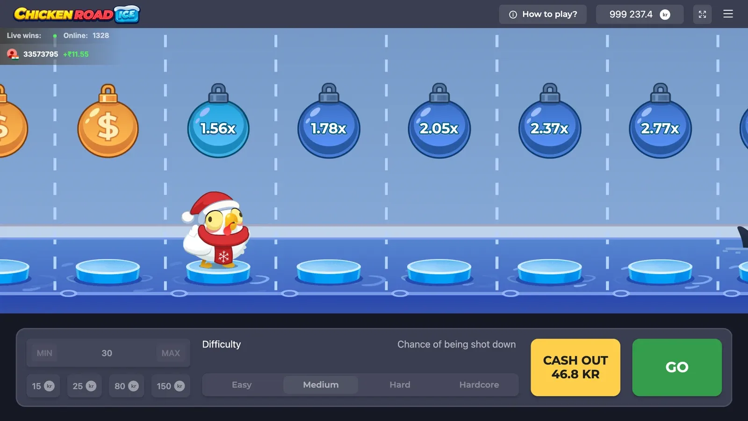Choose the 15 kr preset bet
This screenshot has width=748, height=421.
pyautogui.click(x=43, y=386)
